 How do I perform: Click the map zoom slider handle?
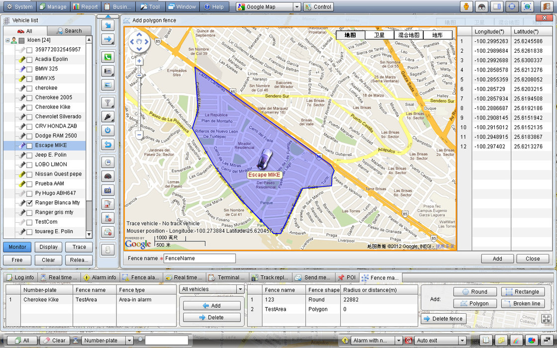pos(139,76)
